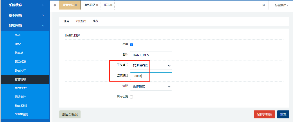Close the 概览 tab
The image size is (293, 122).
(111, 5)
